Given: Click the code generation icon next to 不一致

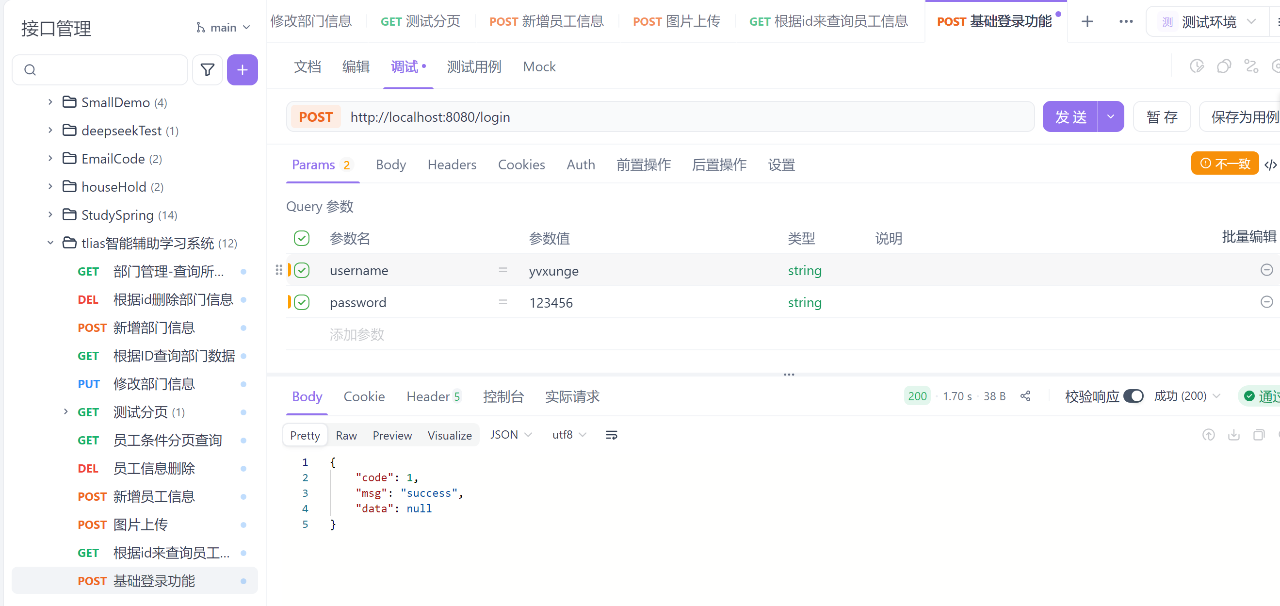Looking at the screenshot, I should (x=1270, y=164).
